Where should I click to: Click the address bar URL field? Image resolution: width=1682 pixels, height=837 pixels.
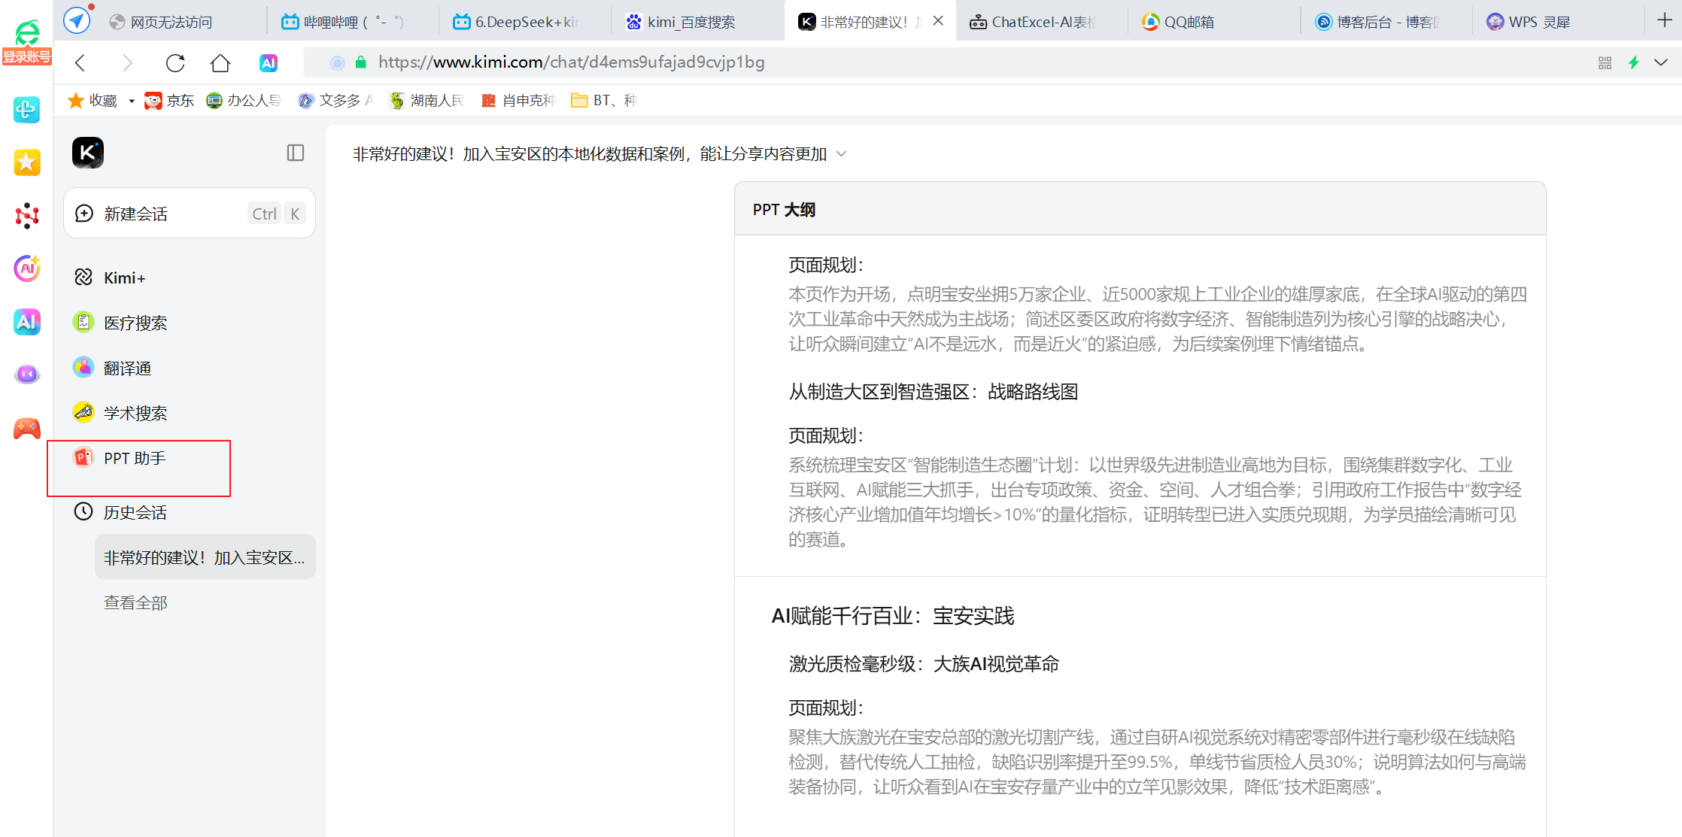pos(572,62)
